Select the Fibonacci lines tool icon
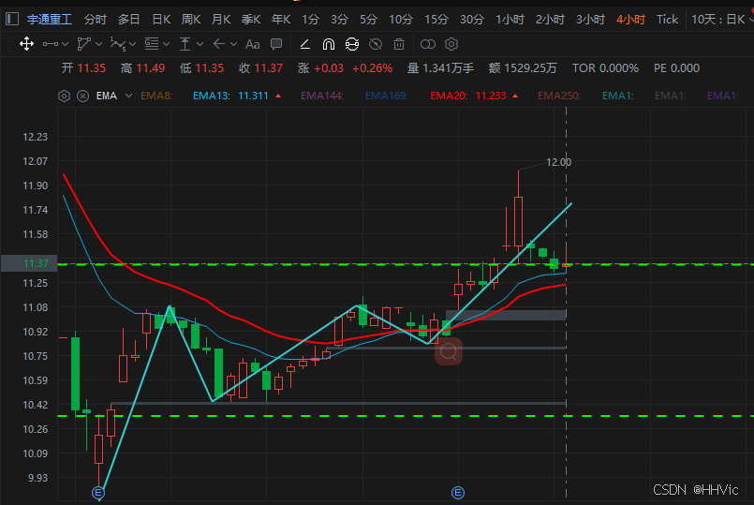754x505 pixels. pyautogui.click(x=152, y=44)
